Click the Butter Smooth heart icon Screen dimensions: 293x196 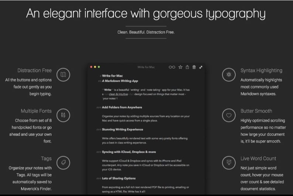tap(229, 115)
